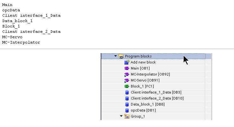Select the MC-Interpolator [OB92] label
Image resolution: width=234 pixels, height=127 pixels.
pyautogui.click(x=149, y=74)
